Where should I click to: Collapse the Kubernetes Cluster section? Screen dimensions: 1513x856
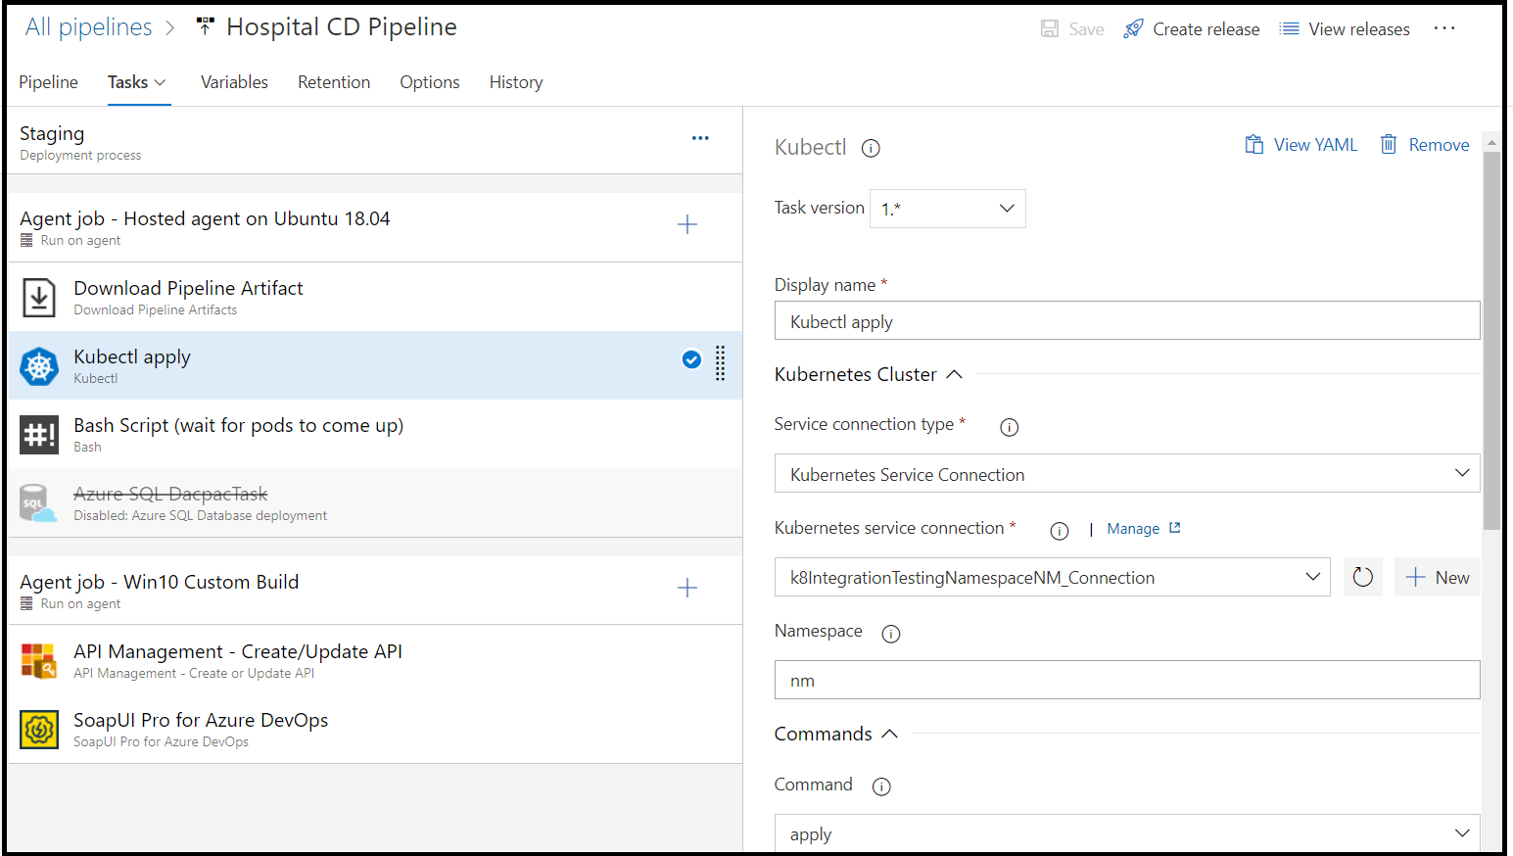955,374
